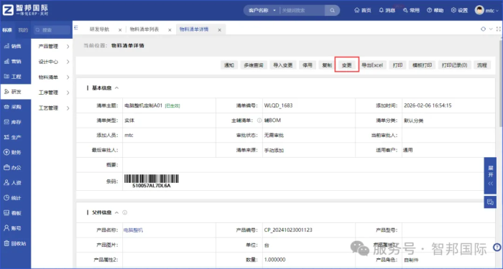Click the 打印记录(0) button
Image resolution: width=503 pixels, height=269 pixels.
(455, 65)
